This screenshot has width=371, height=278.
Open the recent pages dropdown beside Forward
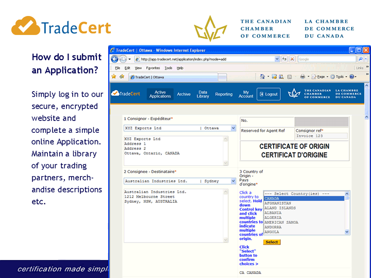(129, 59)
